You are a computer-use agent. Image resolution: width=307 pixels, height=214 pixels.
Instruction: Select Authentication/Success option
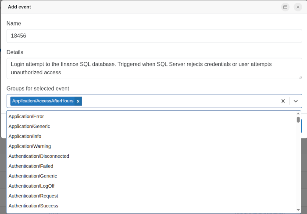(x=33, y=206)
